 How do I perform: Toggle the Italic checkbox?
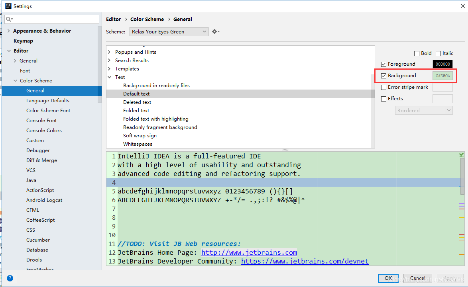pyautogui.click(x=438, y=53)
